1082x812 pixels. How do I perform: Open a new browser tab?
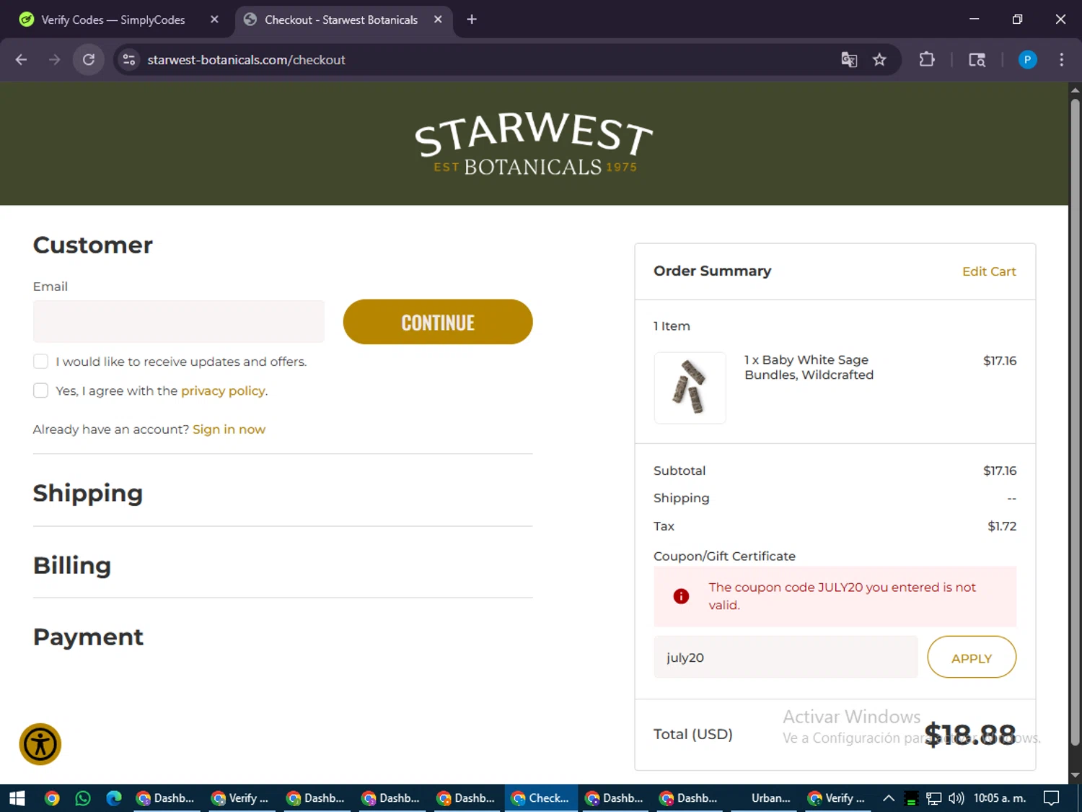pos(472,19)
